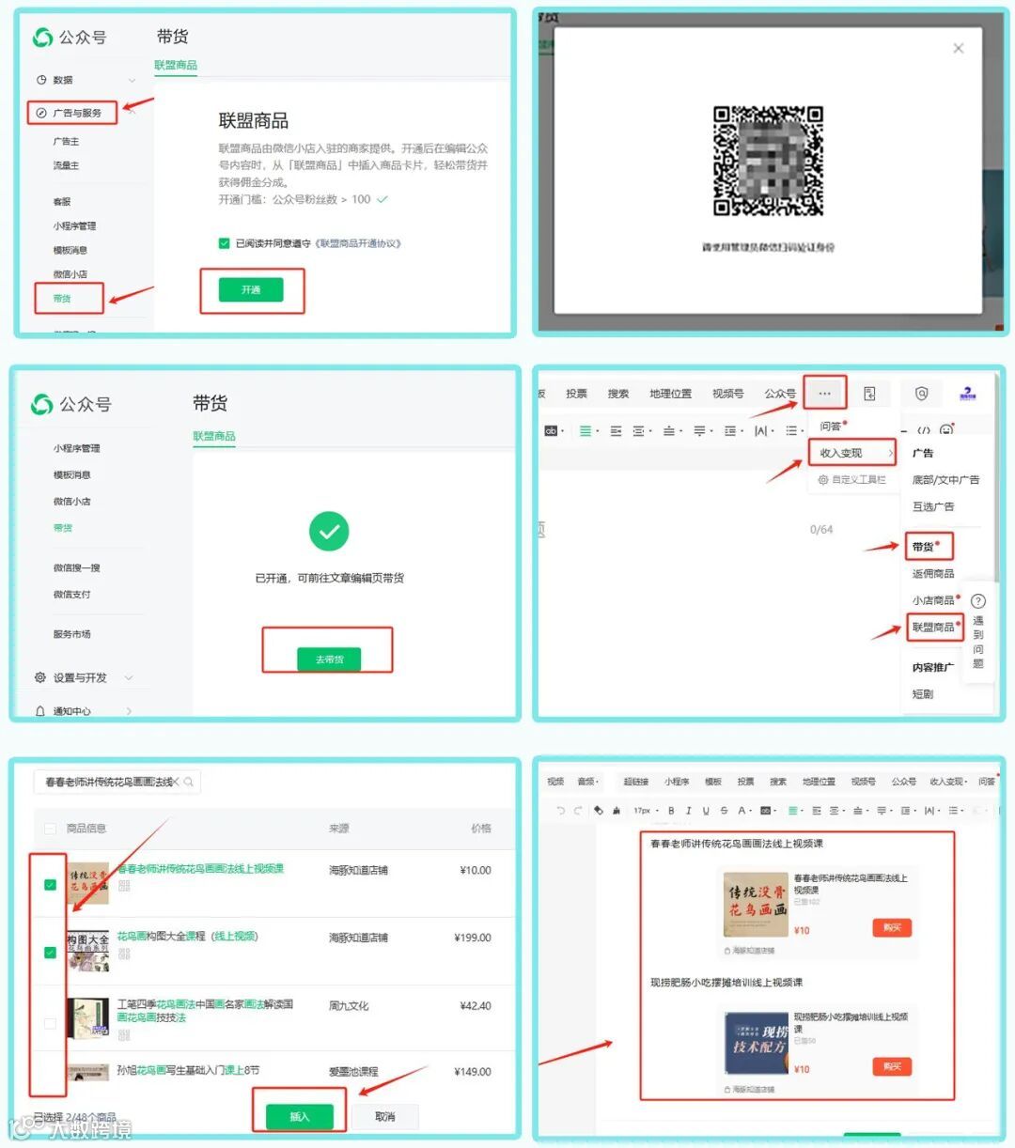Close the QR code verification dialog
Screen dimensions: 1015x1148
coord(958,48)
